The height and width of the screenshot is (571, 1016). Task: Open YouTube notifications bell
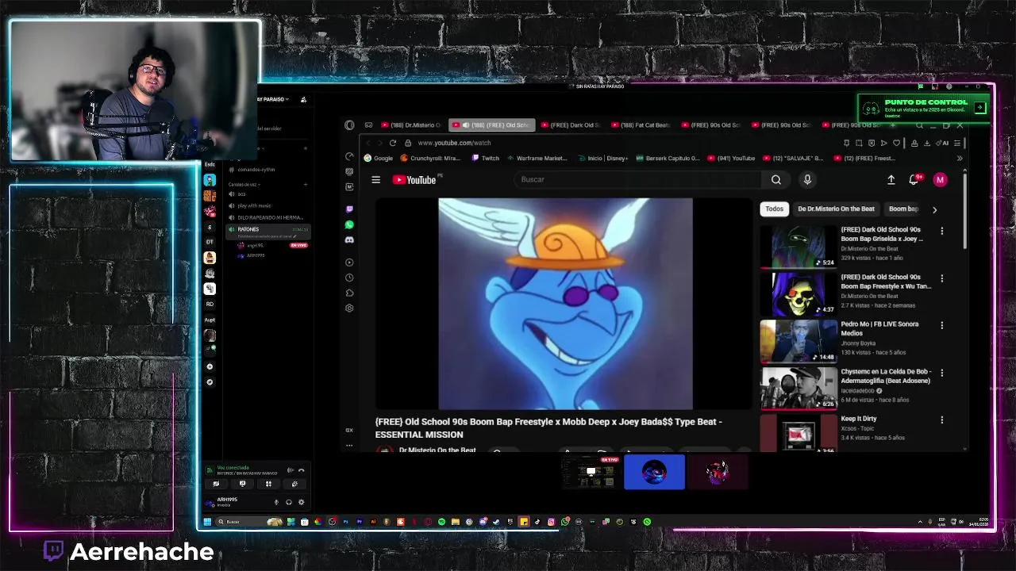tap(914, 180)
